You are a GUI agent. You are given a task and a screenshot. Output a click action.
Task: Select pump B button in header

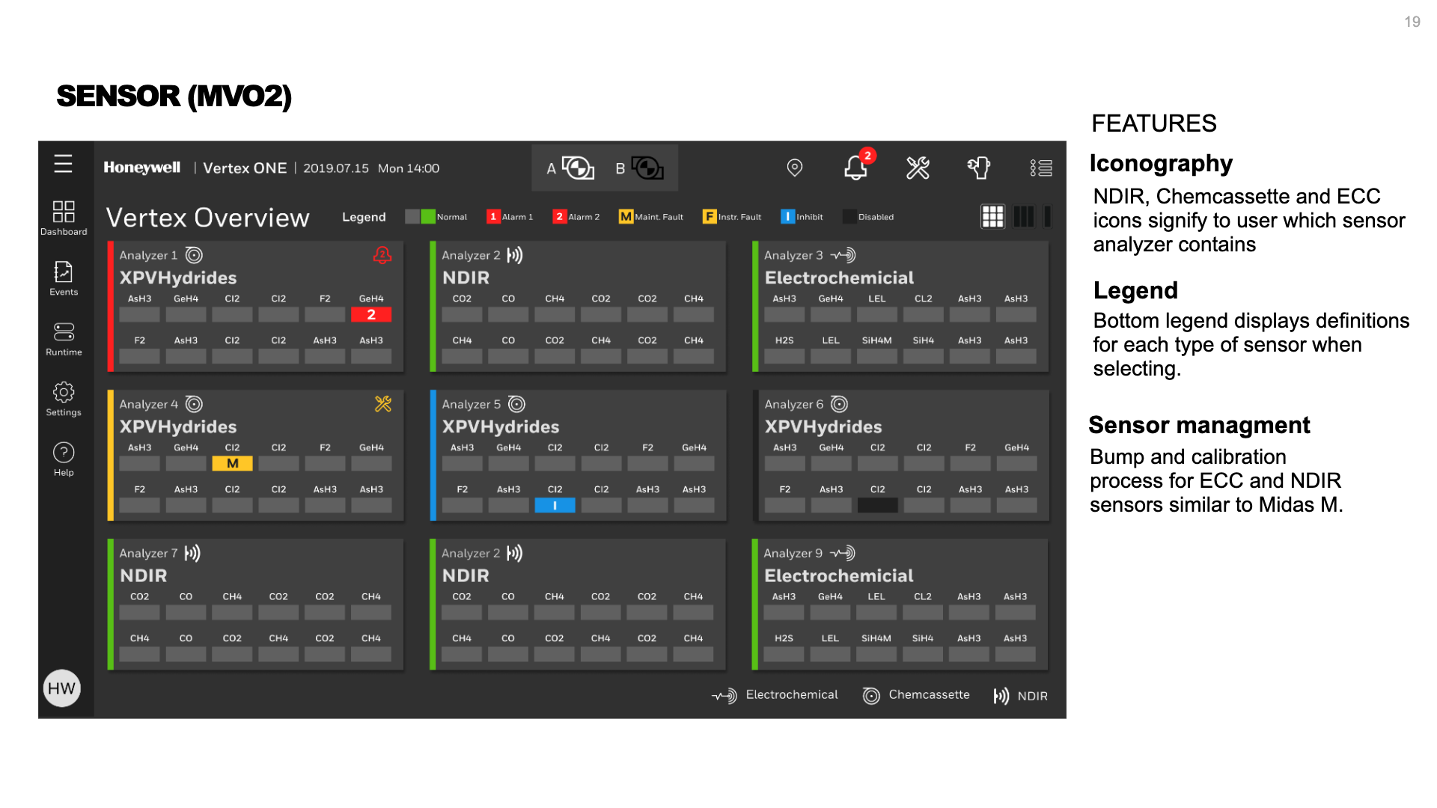coord(640,168)
